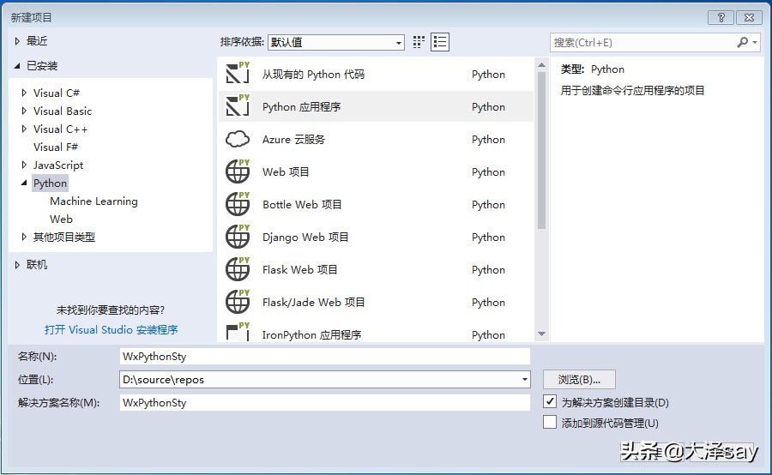Select Visual Basic category label
This screenshot has width=772, height=475.
click(63, 111)
